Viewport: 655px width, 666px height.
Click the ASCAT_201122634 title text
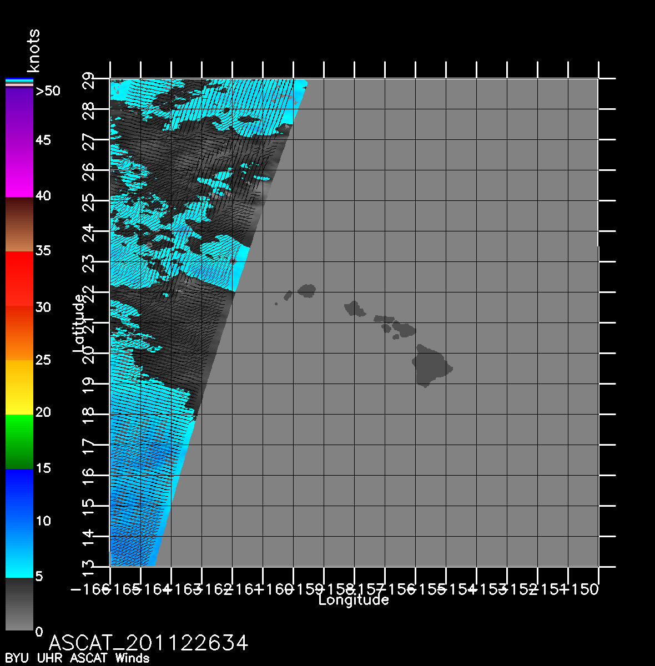click(x=149, y=643)
